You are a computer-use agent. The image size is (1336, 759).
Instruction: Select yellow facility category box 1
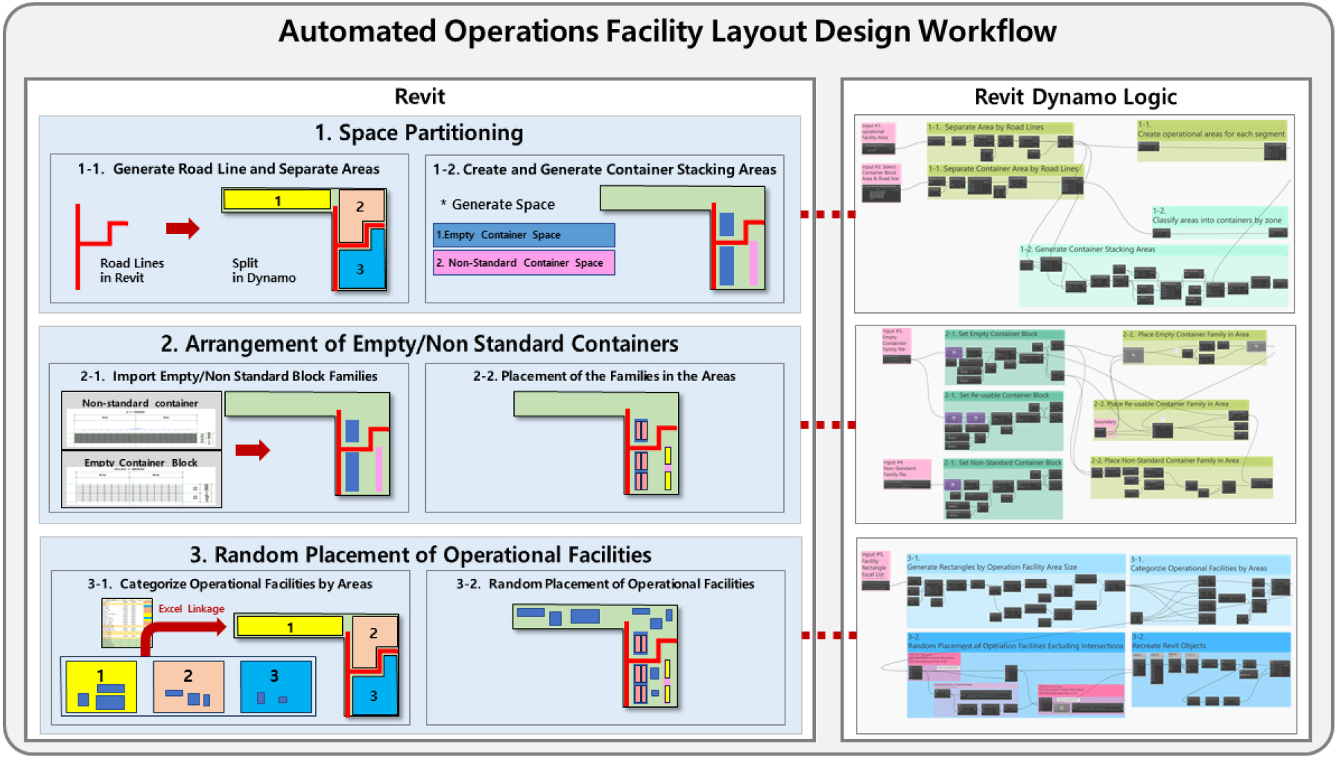click(x=101, y=686)
